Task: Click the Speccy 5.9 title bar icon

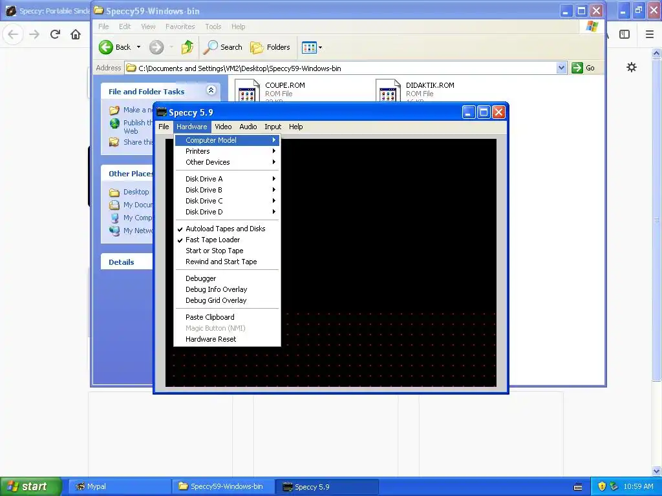Action: click(x=161, y=112)
